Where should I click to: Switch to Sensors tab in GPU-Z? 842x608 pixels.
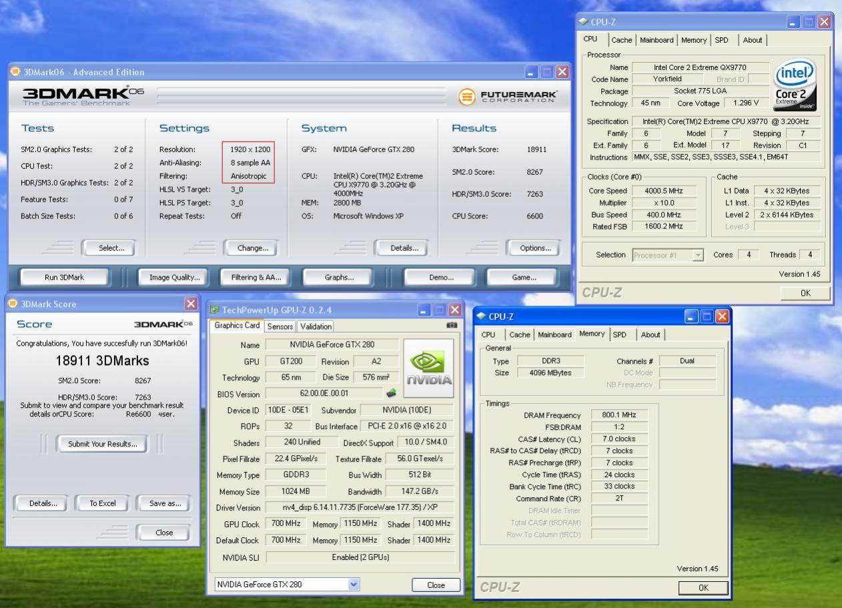click(280, 326)
